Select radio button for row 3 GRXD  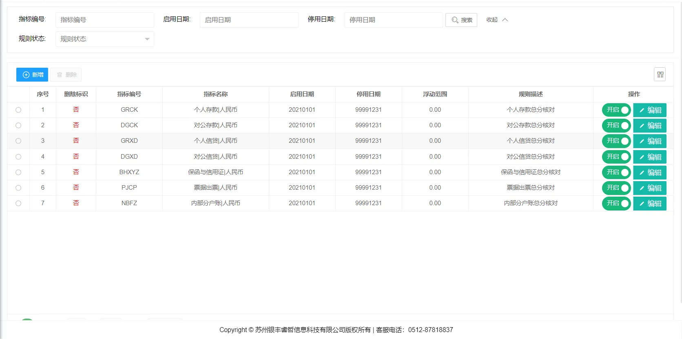[x=18, y=141]
